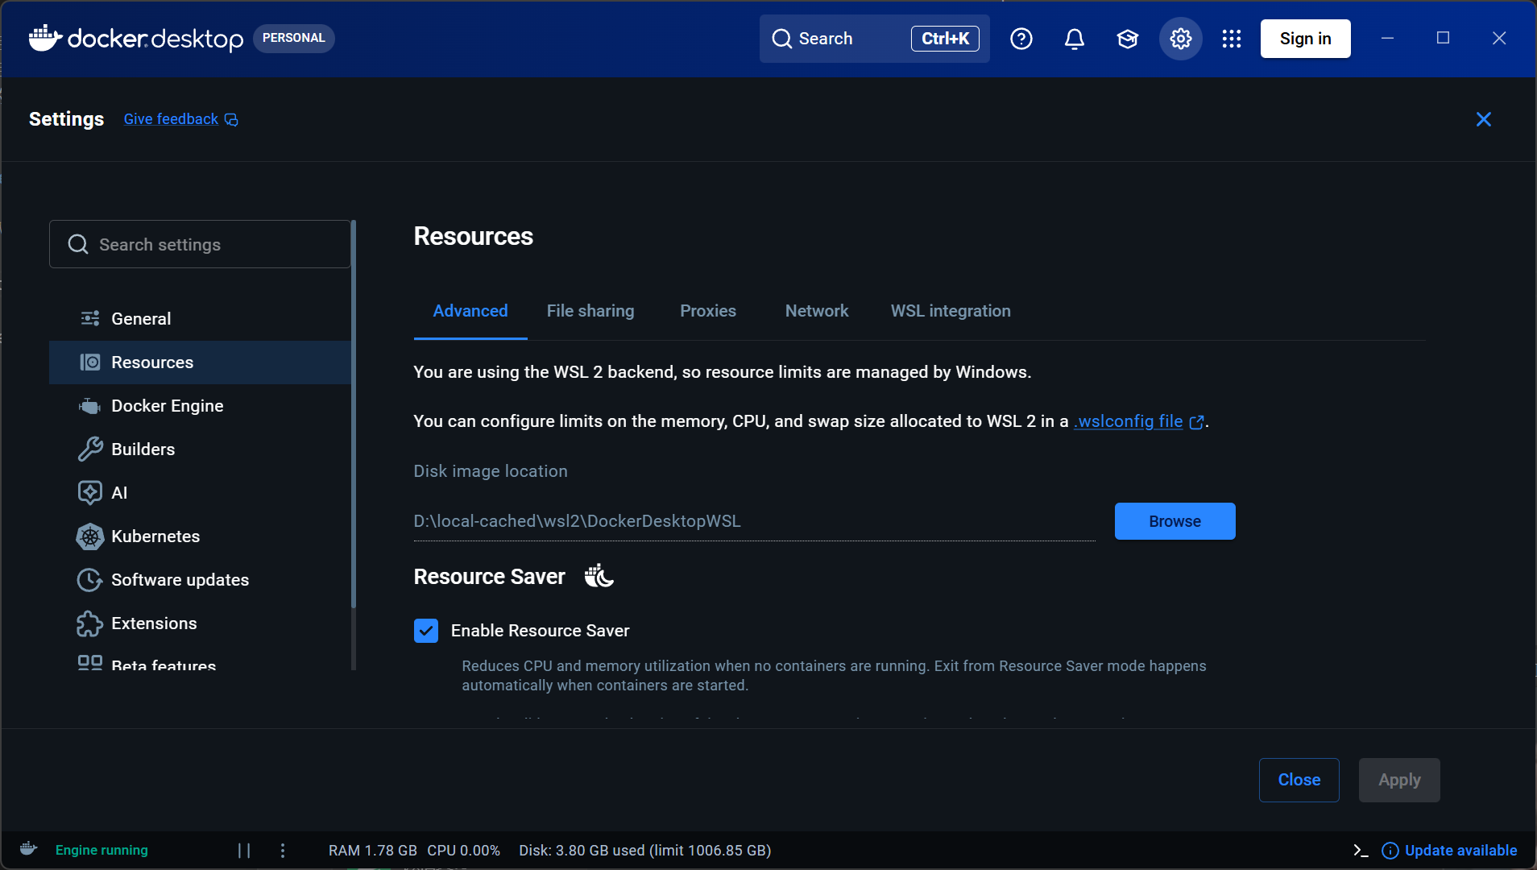
Task: Go to Docker Engine settings
Action: click(x=168, y=406)
